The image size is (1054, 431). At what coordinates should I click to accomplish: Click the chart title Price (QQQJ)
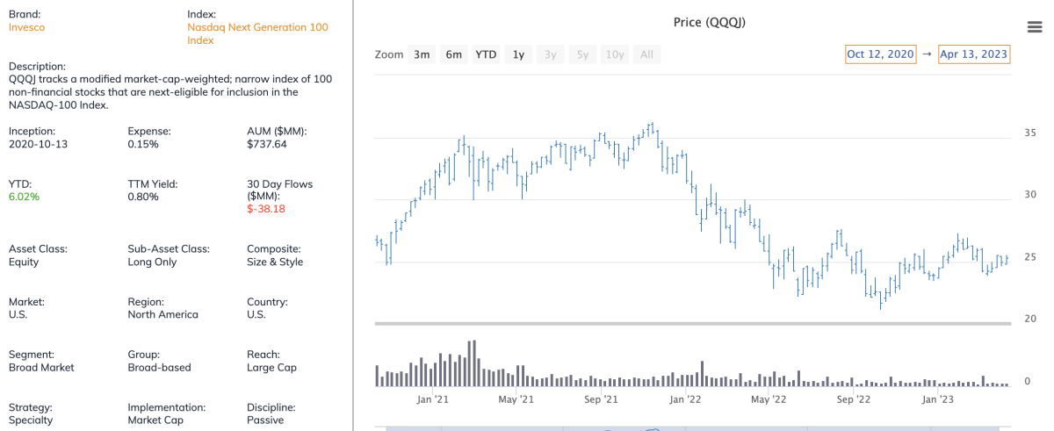pyautogui.click(x=710, y=22)
